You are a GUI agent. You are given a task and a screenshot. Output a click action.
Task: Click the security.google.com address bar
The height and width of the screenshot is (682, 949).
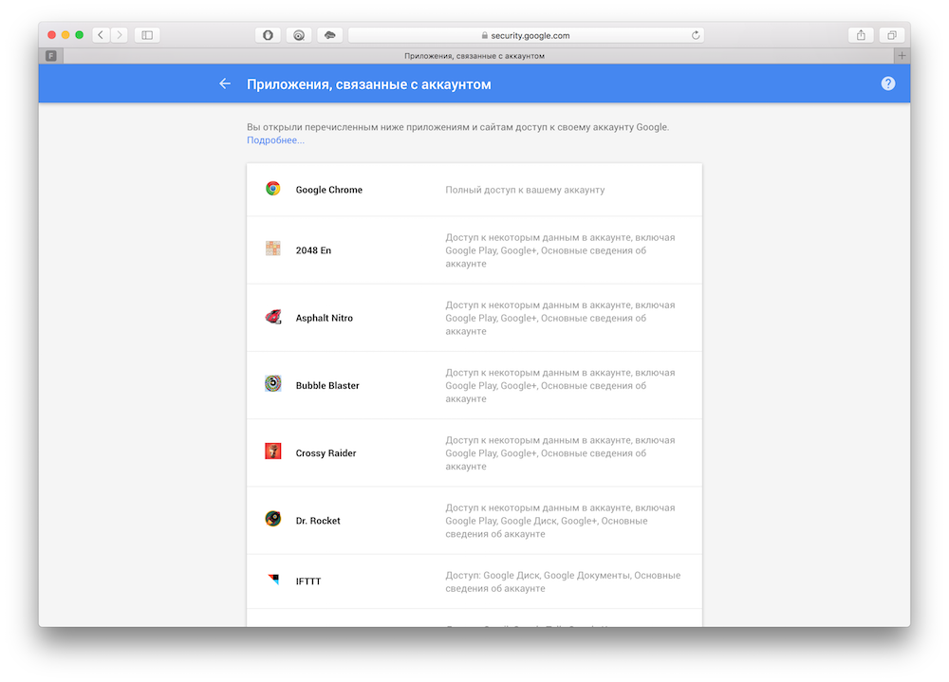[x=526, y=35]
